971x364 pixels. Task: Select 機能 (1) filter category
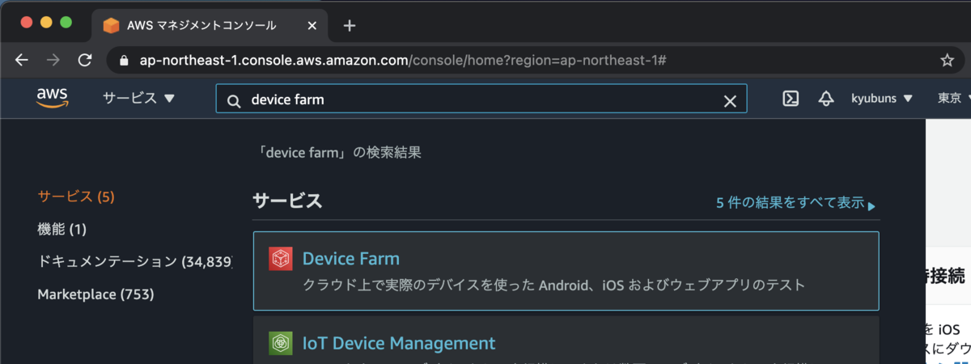61,229
